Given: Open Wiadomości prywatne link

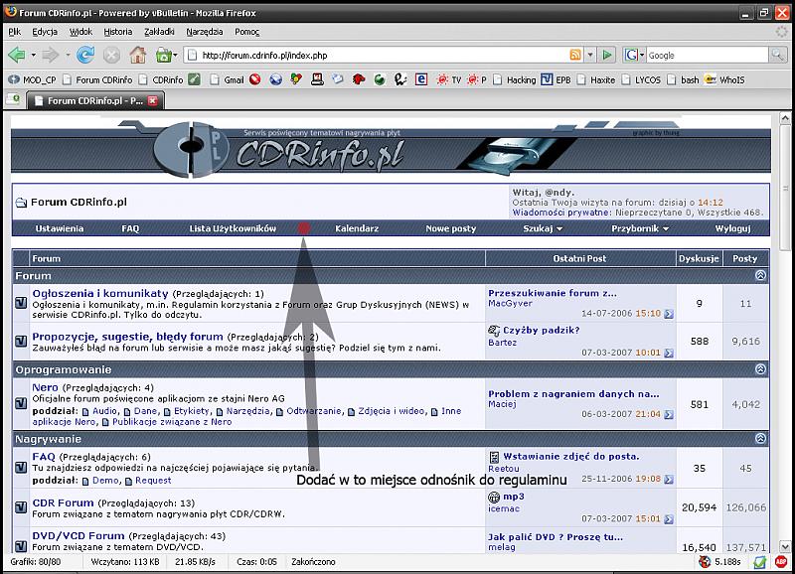Looking at the screenshot, I should pos(561,213).
